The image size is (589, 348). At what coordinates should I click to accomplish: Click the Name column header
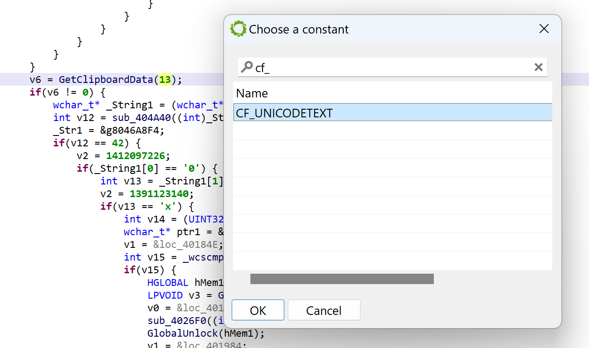(x=252, y=93)
